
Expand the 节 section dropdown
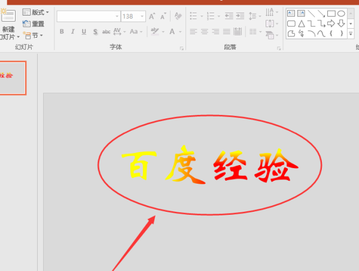34,35
